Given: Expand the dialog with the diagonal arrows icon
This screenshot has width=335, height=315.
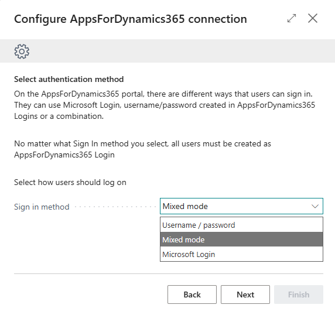Looking at the screenshot, I should 292,18.
